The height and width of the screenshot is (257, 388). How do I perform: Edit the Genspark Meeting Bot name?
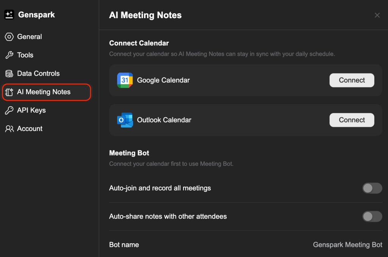click(347, 245)
